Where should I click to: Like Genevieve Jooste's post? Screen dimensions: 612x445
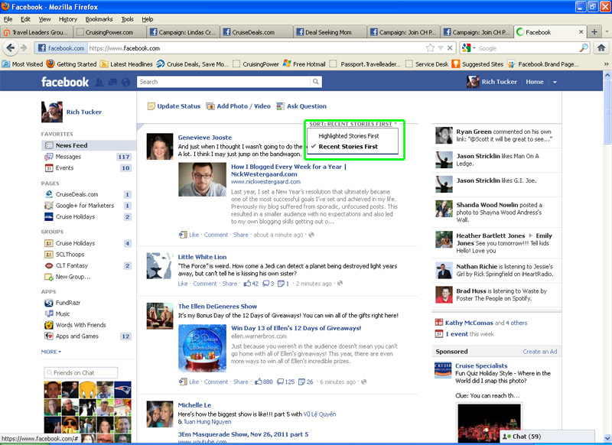pyautogui.click(x=193, y=235)
